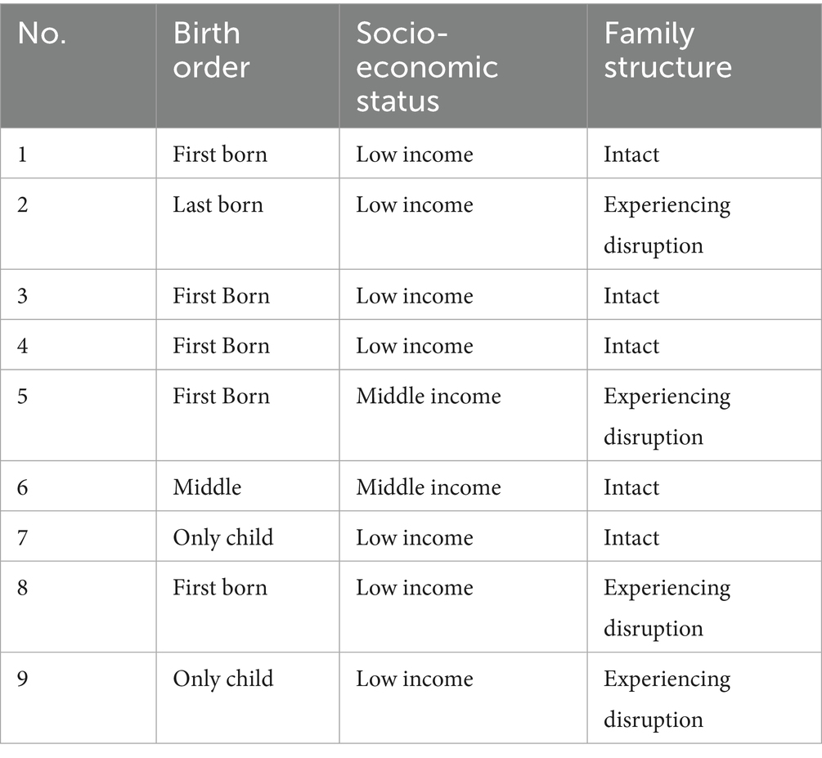Click "Experiencing disruption" in row 2

pos(667,224)
